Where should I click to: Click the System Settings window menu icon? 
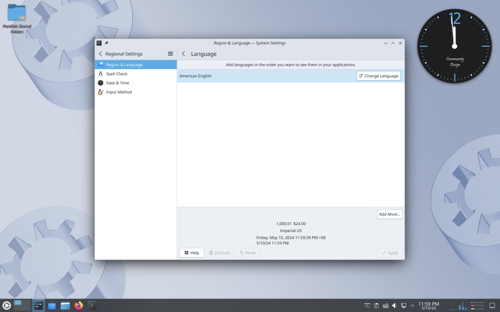(x=99, y=43)
